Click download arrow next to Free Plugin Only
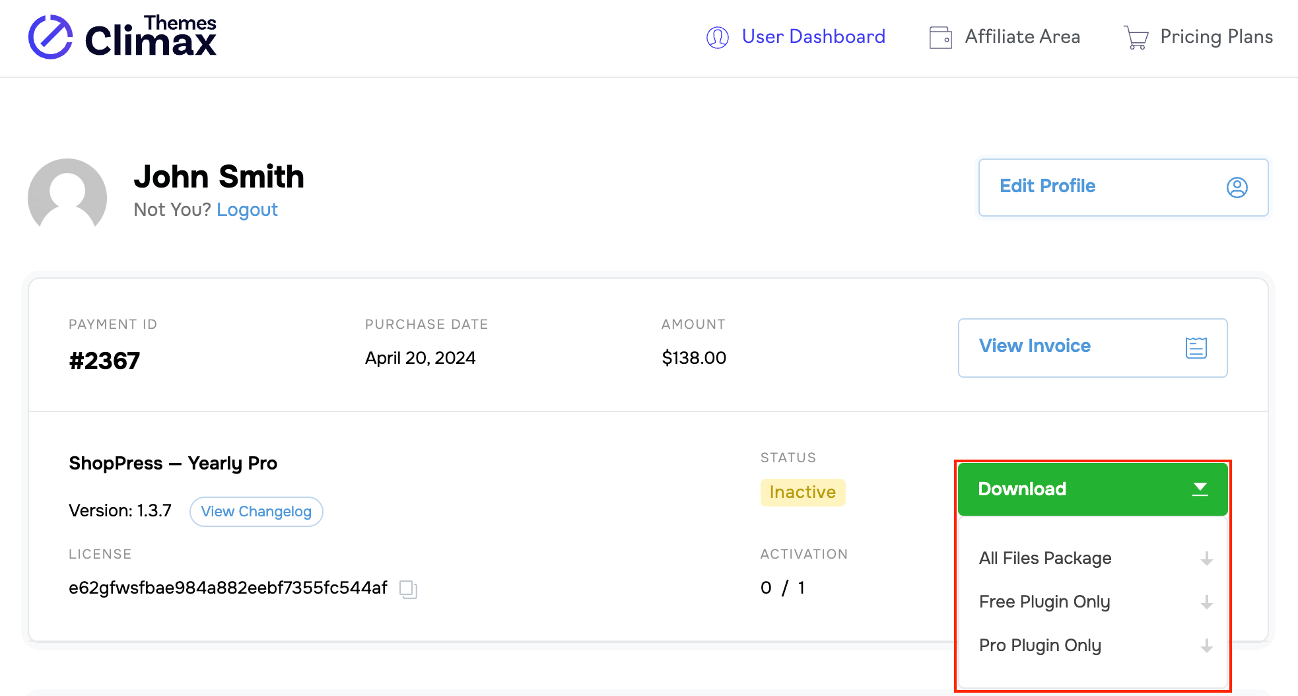Viewport: 1298px width, 696px height. click(1206, 603)
